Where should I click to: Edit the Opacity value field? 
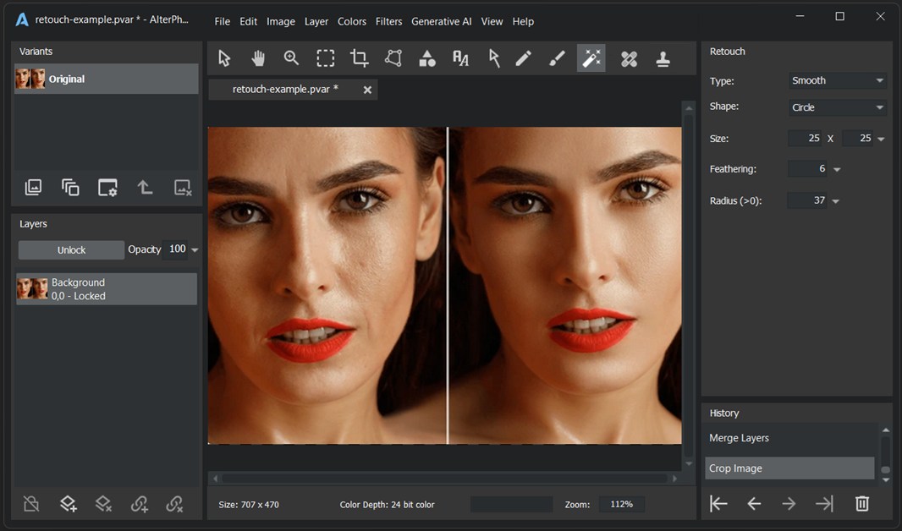pyautogui.click(x=179, y=249)
